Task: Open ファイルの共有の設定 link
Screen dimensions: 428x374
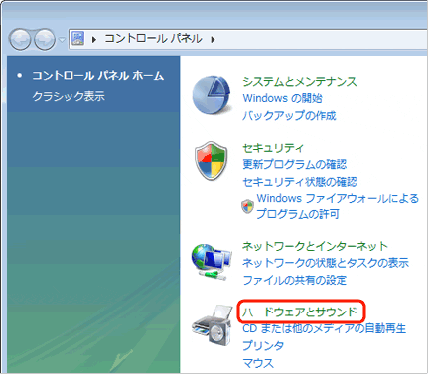Action: tap(295, 280)
